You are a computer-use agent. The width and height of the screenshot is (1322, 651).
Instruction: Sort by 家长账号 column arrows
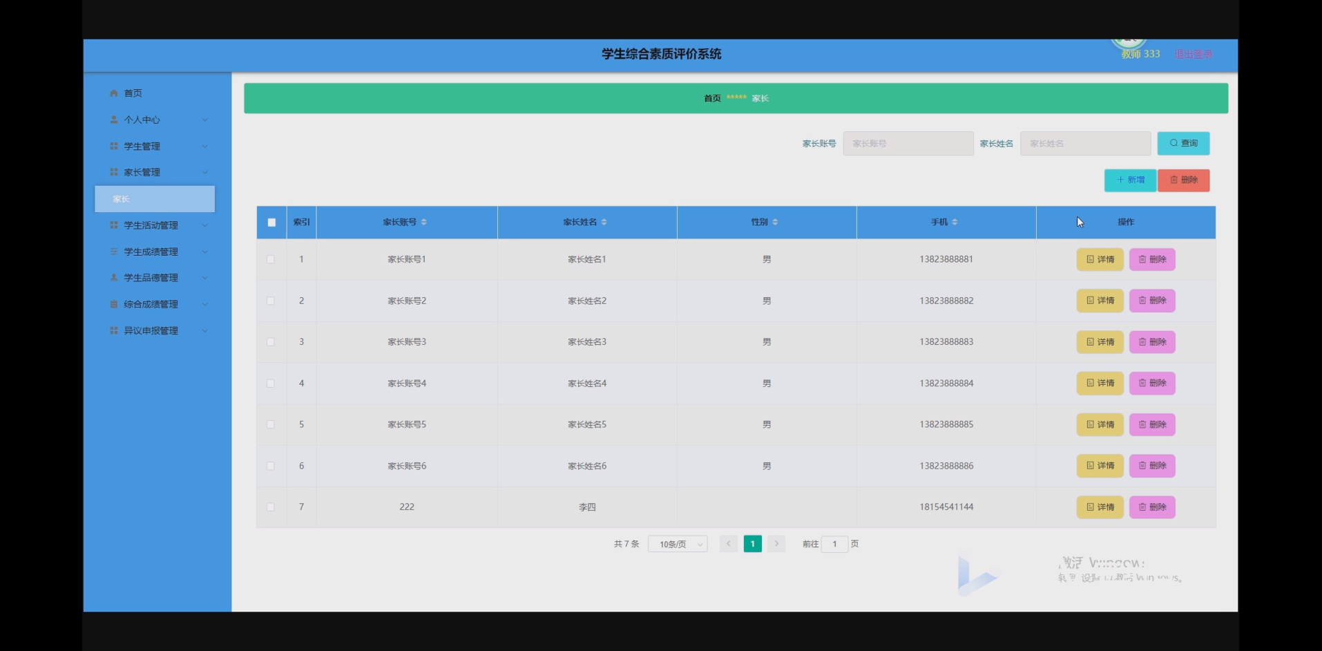(x=423, y=222)
